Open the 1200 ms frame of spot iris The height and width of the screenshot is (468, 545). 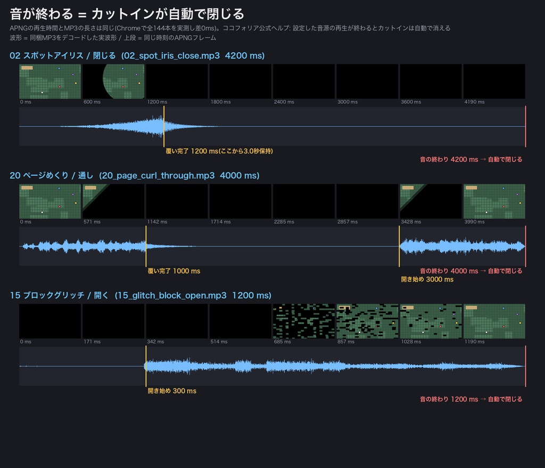point(177,81)
